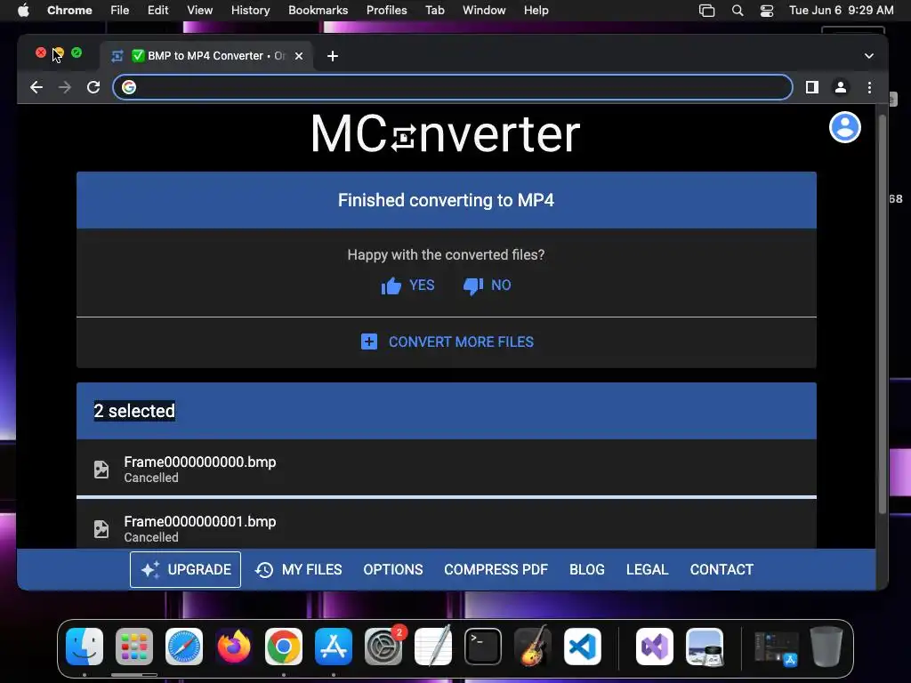
Task: Open the Chrome menu in menu bar
Action: (69, 11)
